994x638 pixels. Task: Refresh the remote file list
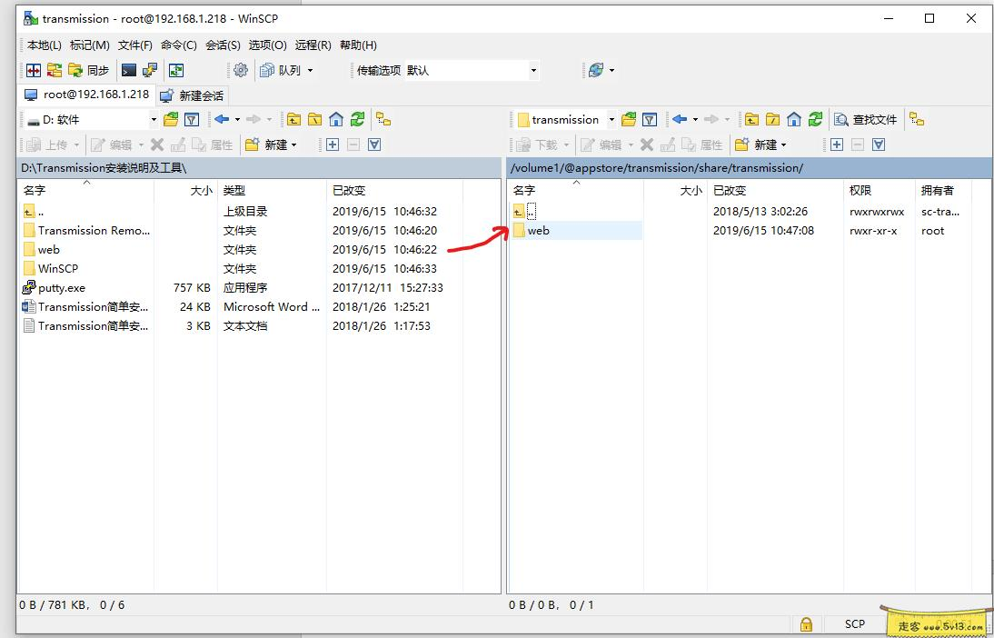(815, 119)
